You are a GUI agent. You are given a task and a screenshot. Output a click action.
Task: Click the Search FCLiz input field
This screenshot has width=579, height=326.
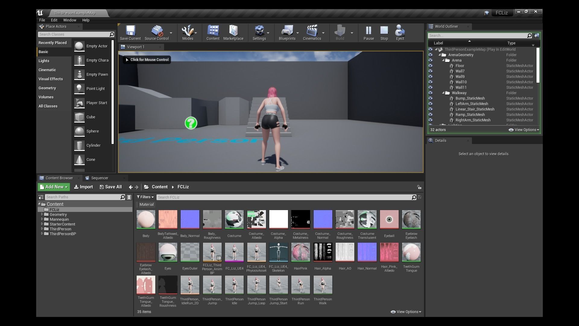283,197
